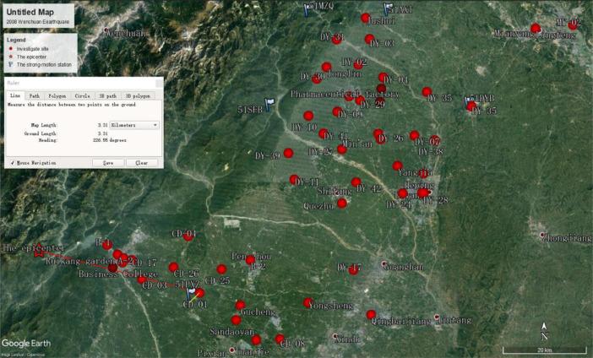Click the 51MZQ station flag marker
Image resolution: width=593 pixels, height=358 pixels.
[308, 8]
